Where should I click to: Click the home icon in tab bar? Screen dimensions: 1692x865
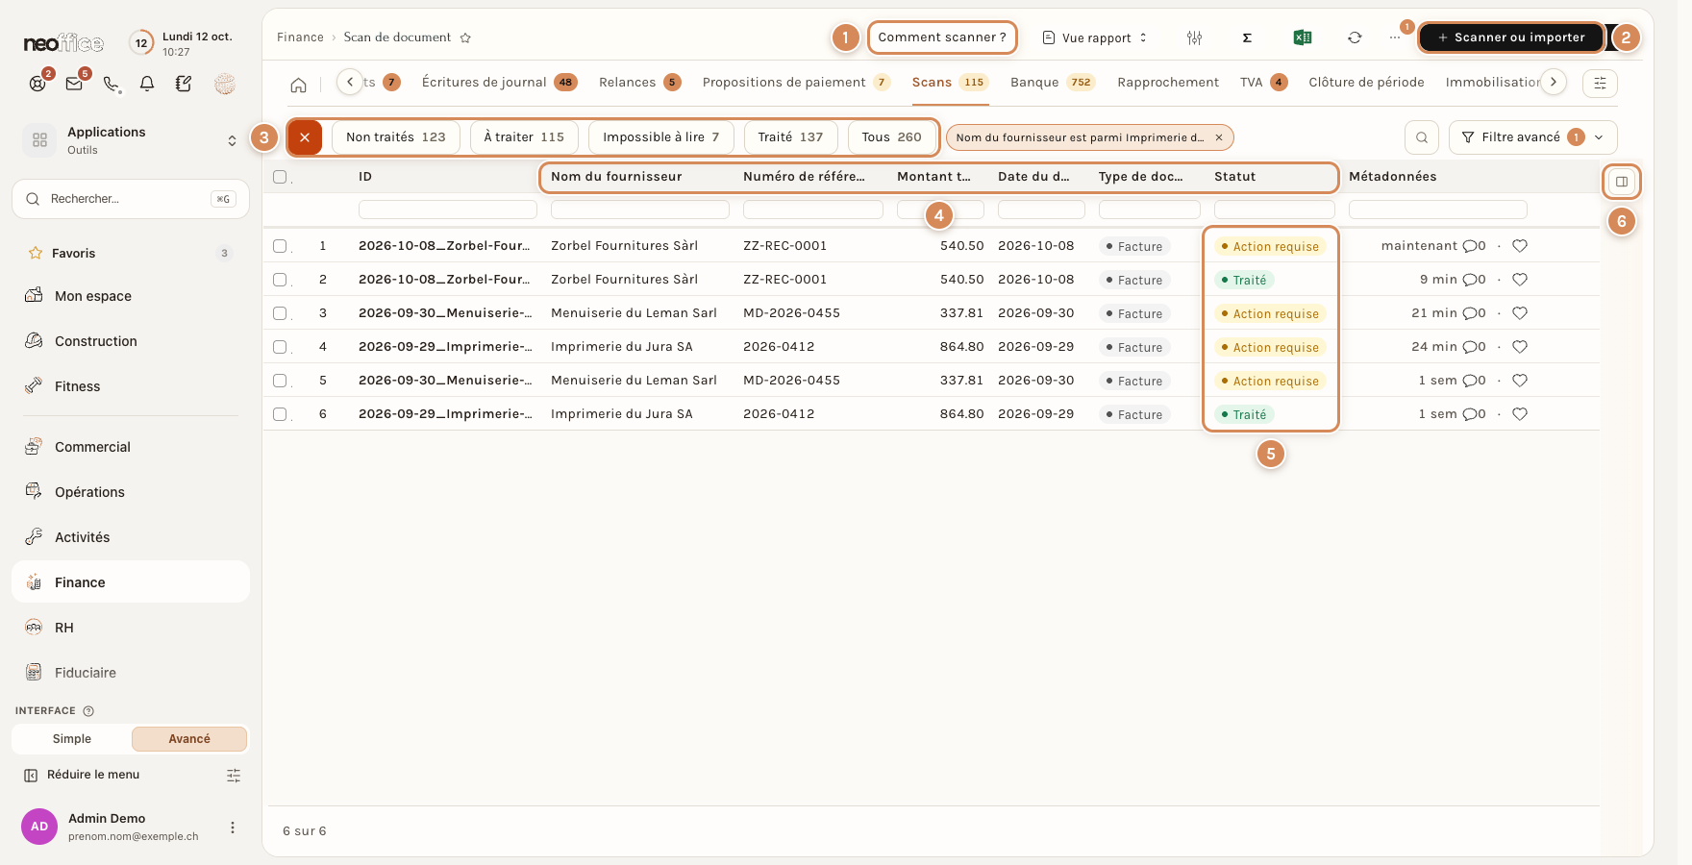(x=299, y=85)
